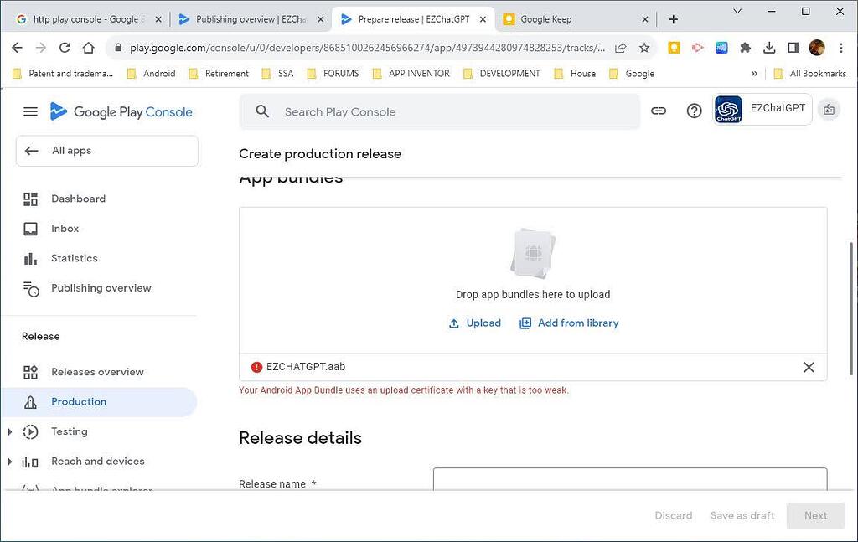Click the Save as draft button
This screenshot has height=542, width=858.
(x=742, y=515)
